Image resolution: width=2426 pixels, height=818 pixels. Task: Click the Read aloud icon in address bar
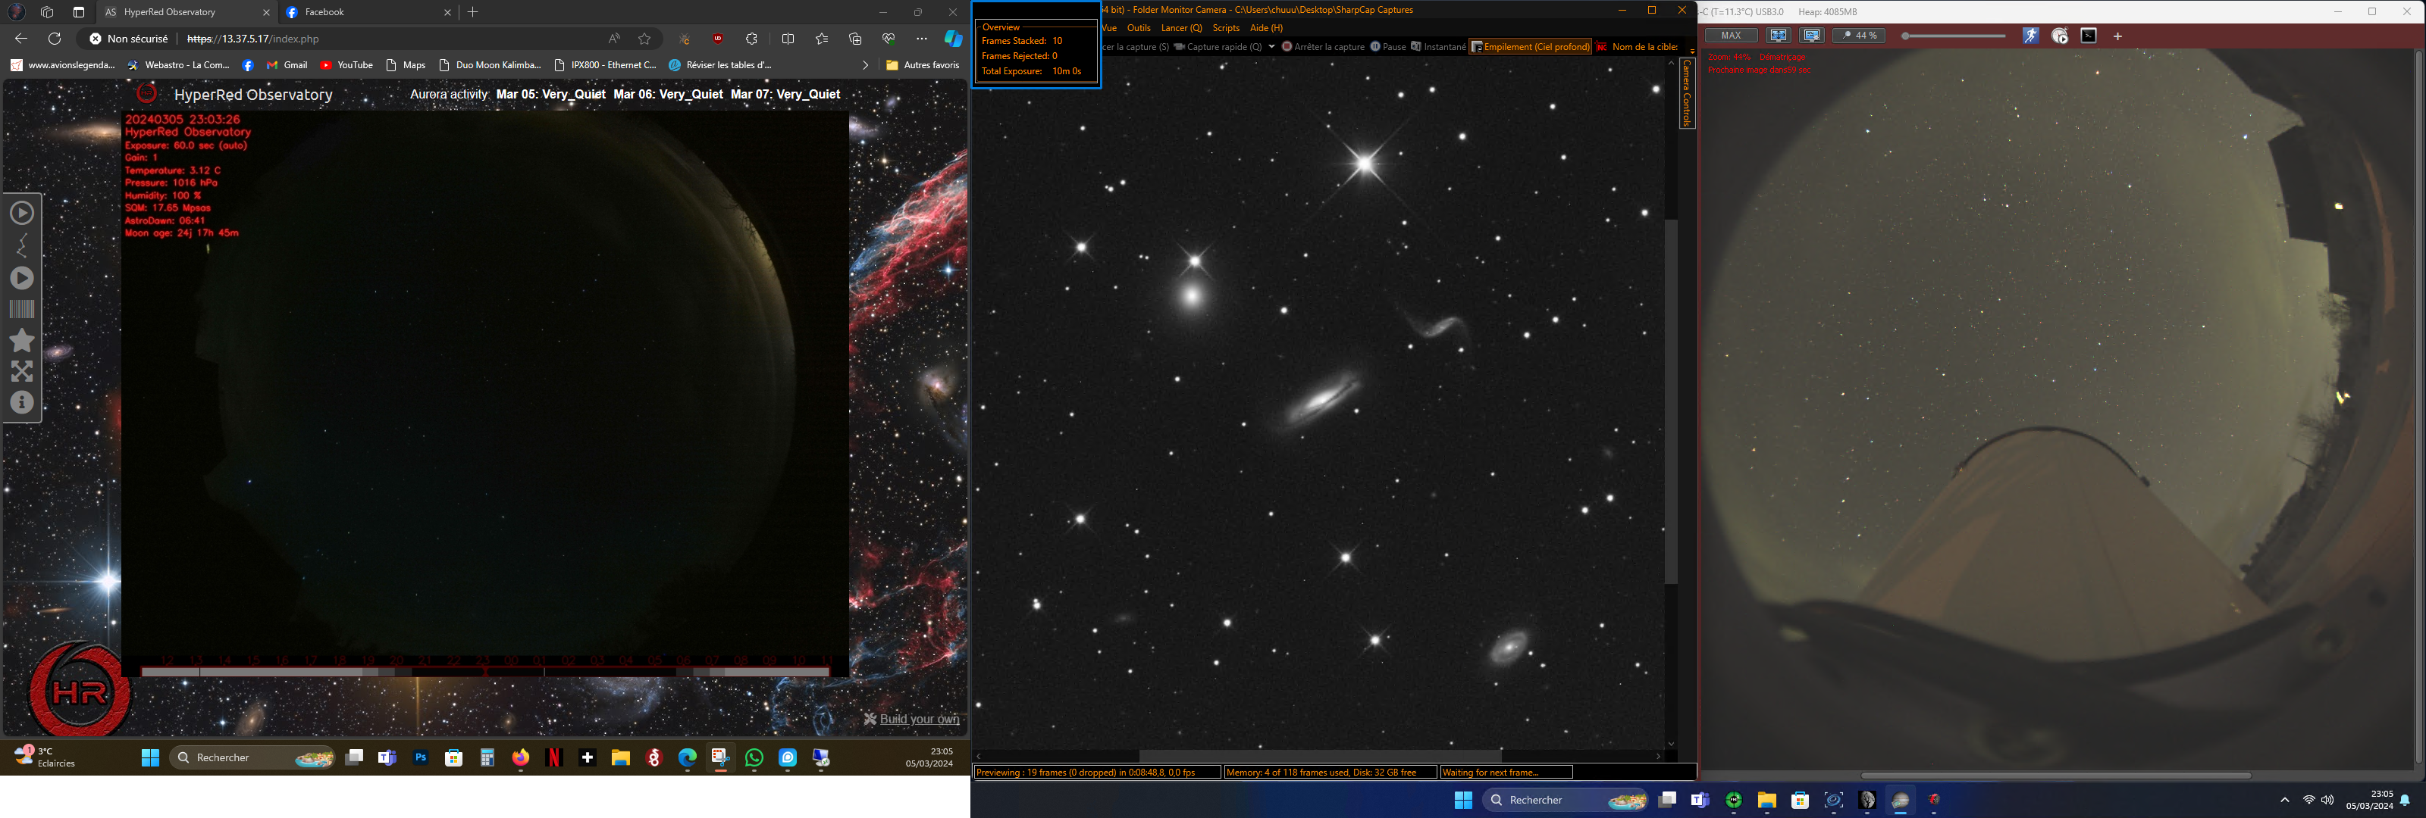(614, 39)
